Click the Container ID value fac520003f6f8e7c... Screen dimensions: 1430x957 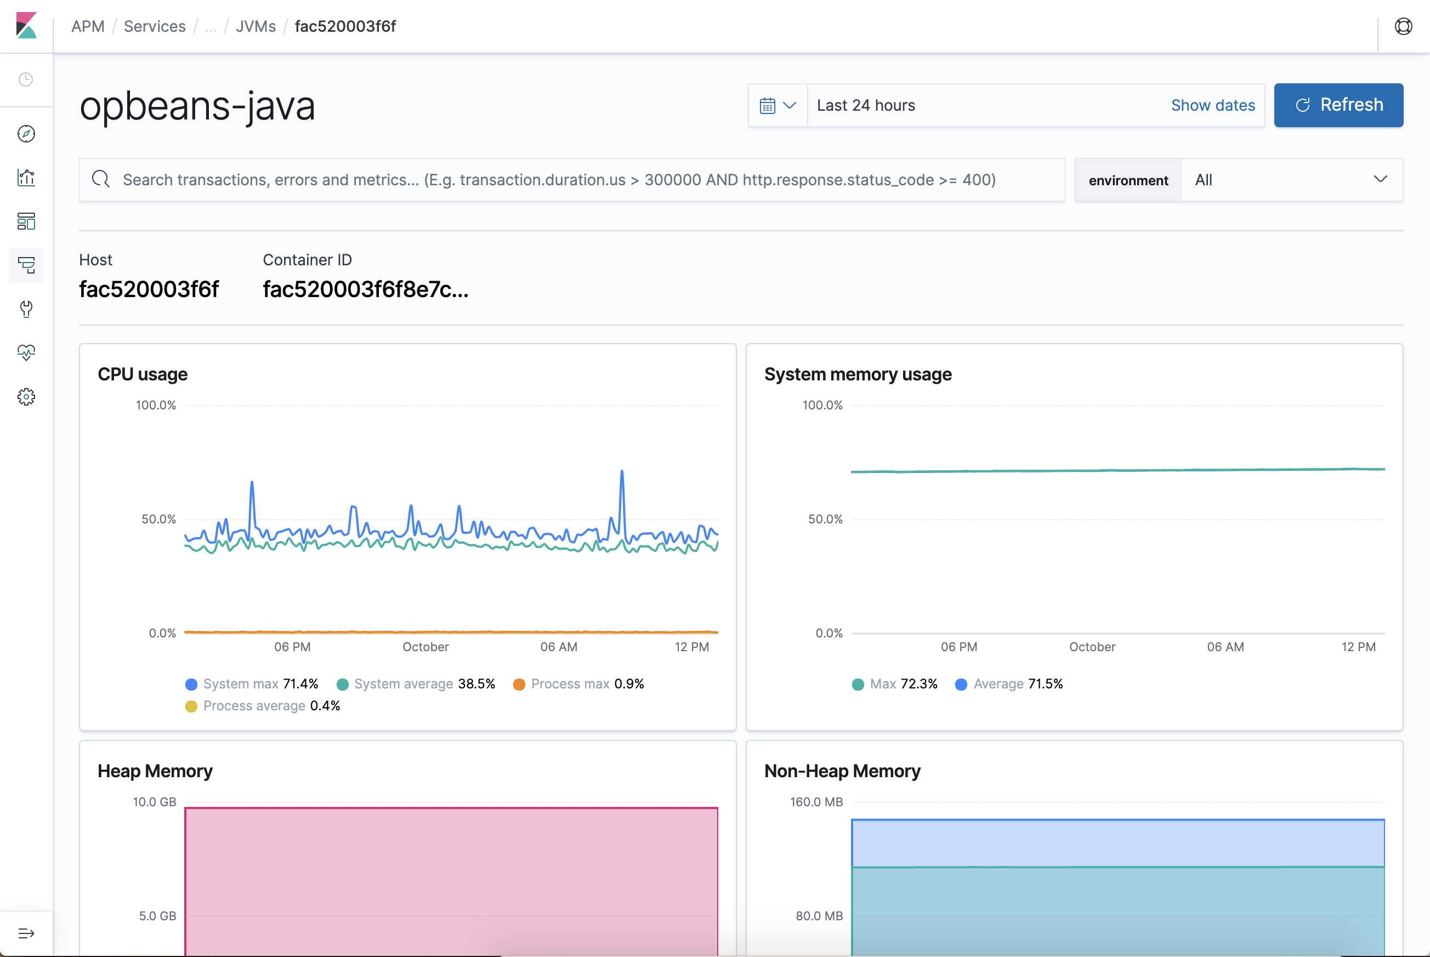coord(366,289)
